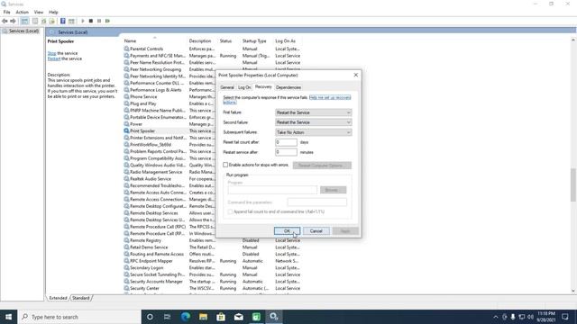Switch to the General tab
The height and width of the screenshot is (324, 577).
[227, 87]
